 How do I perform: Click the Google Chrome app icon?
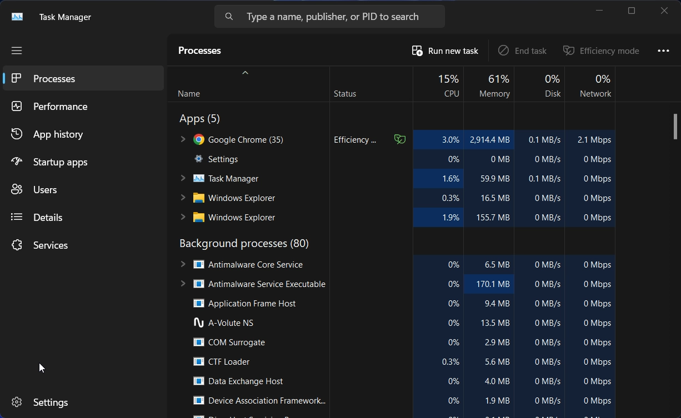[x=198, y=139]
